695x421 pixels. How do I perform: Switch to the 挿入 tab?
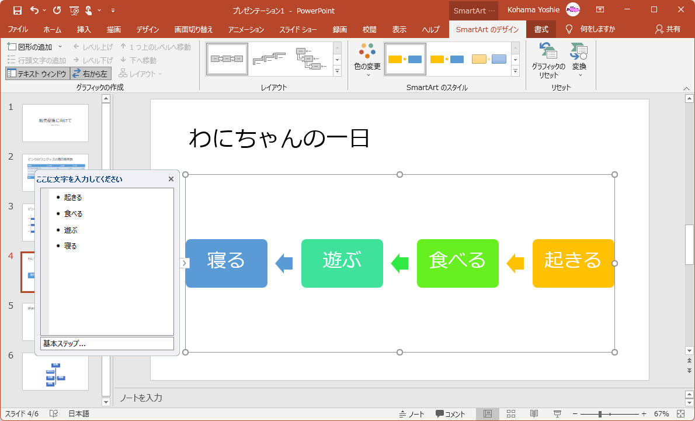[x=84, y=29]
